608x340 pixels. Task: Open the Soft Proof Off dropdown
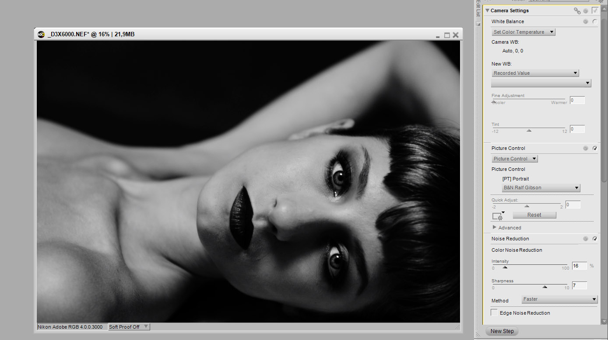[x=129, y=327]
